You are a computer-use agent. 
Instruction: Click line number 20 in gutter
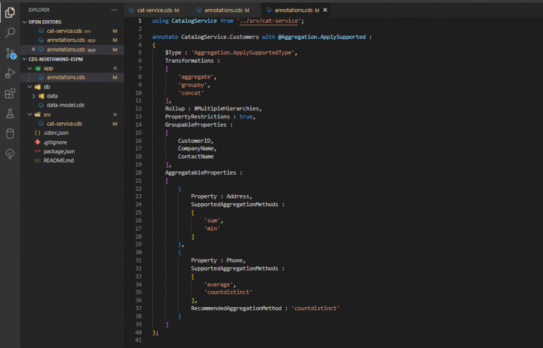pos(138,172)
